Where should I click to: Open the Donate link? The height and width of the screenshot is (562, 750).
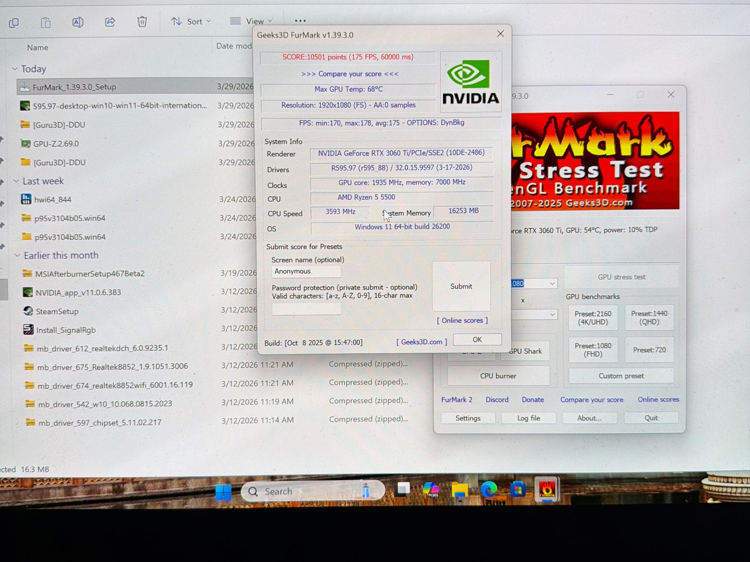pos(533,400)
